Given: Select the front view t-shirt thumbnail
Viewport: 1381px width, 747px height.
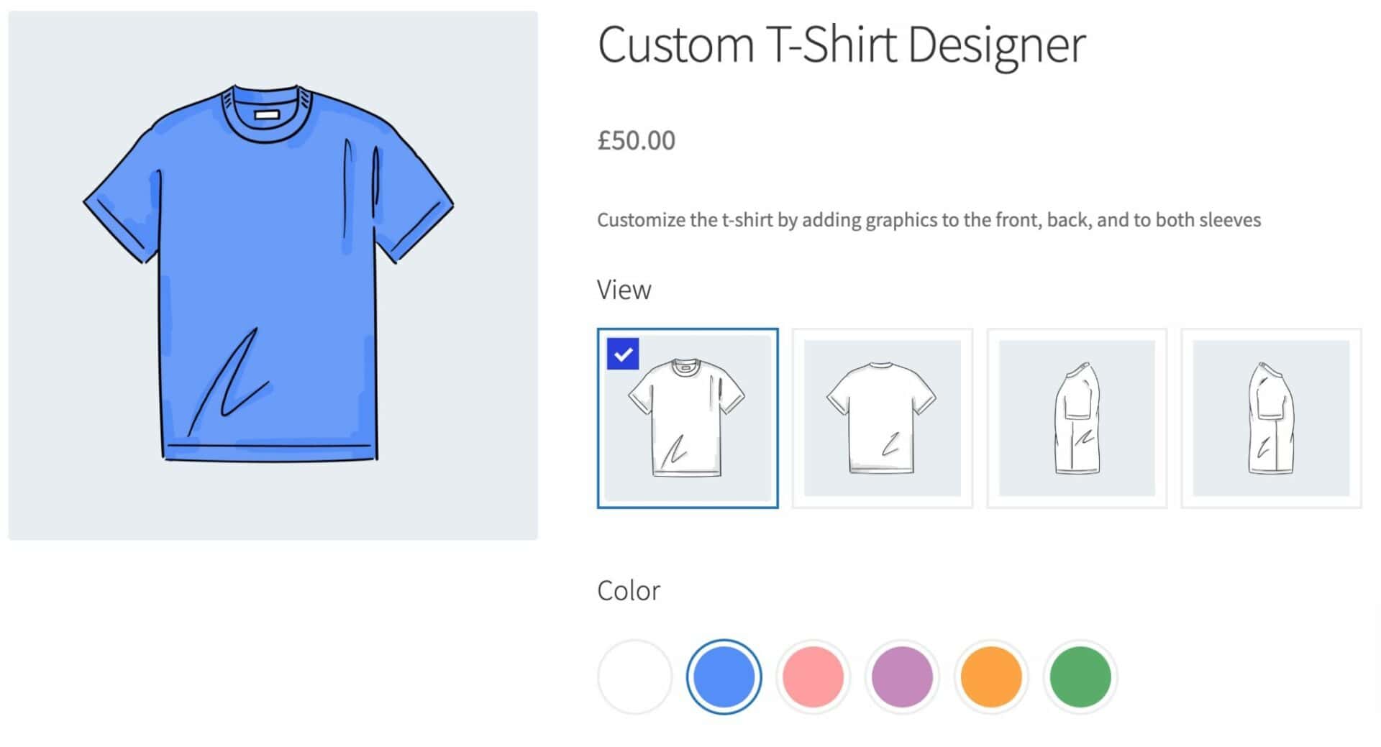Looking at the screenshot, I should pyautogui.click(x=688, y=418).
